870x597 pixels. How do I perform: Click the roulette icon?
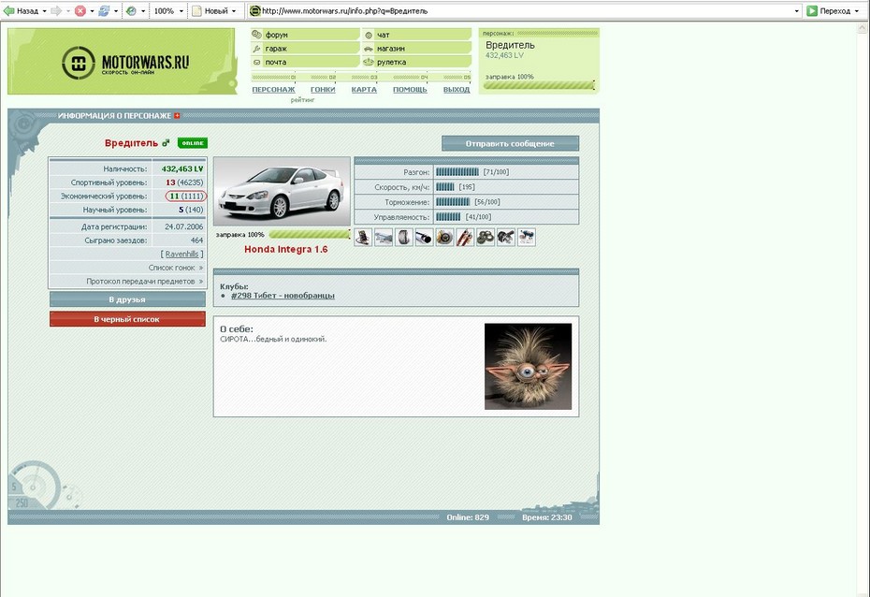[369, 62]
